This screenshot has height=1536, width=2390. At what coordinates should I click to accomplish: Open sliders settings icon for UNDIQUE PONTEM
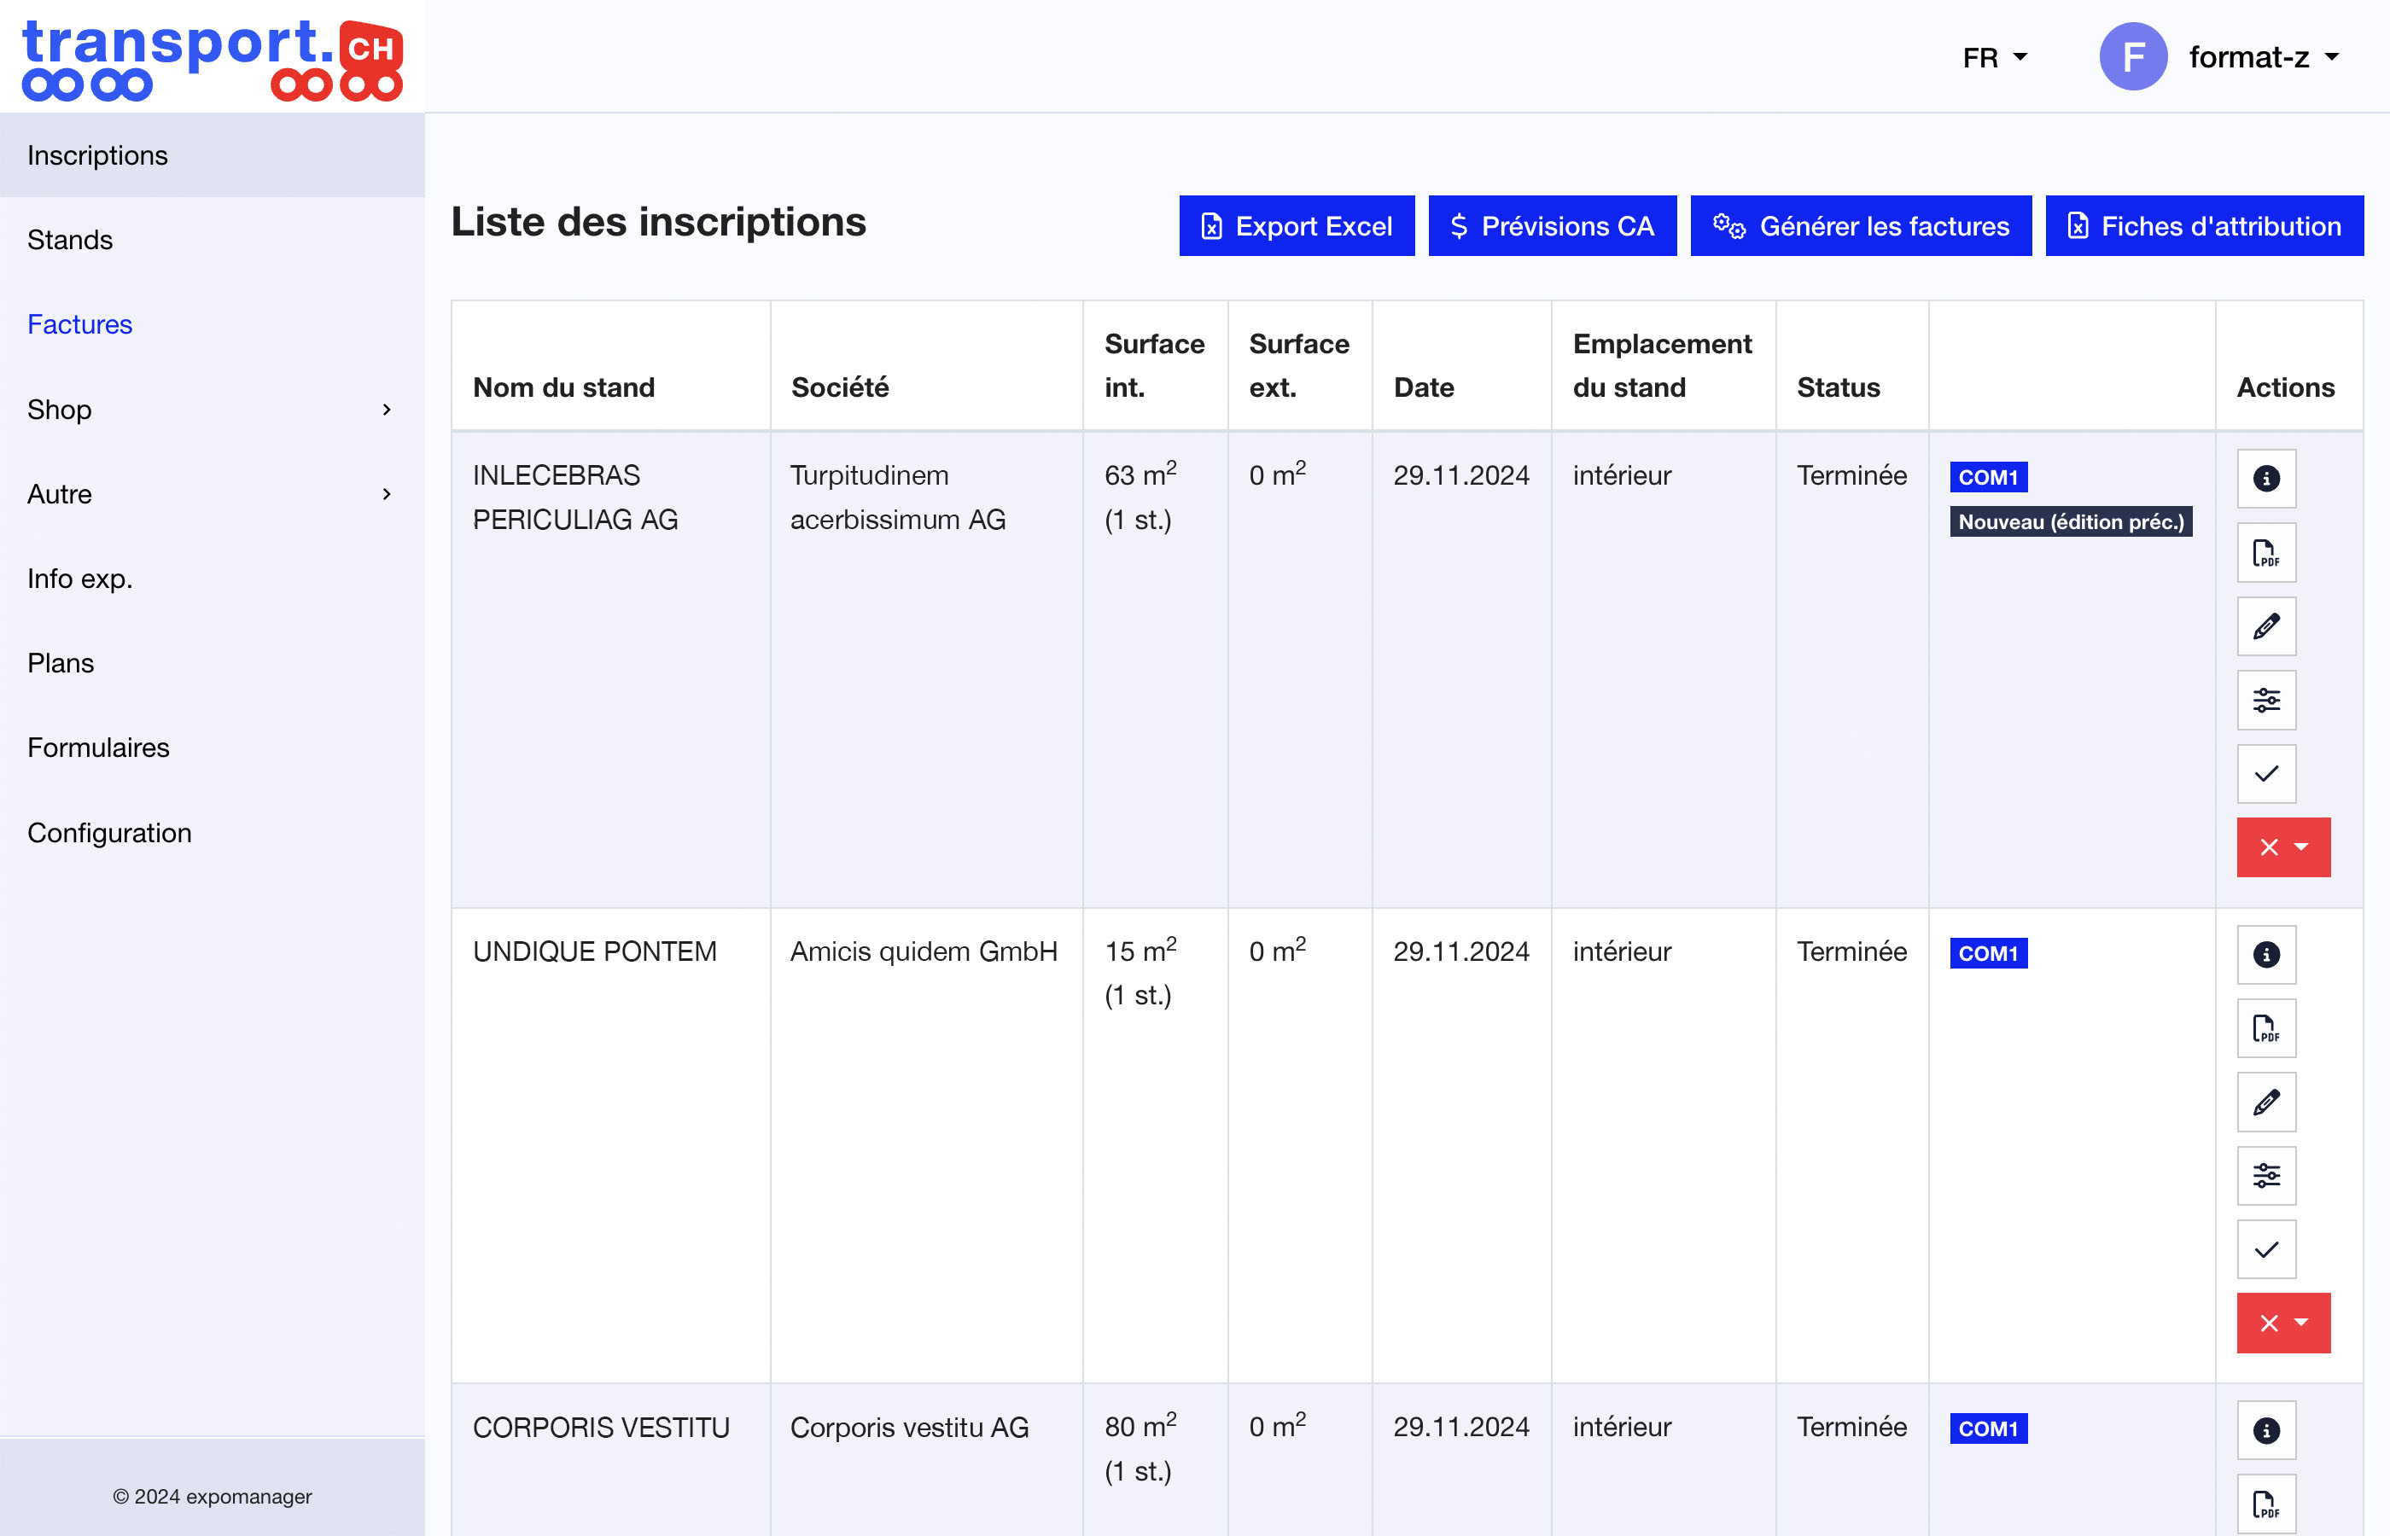(2265, 1176)
